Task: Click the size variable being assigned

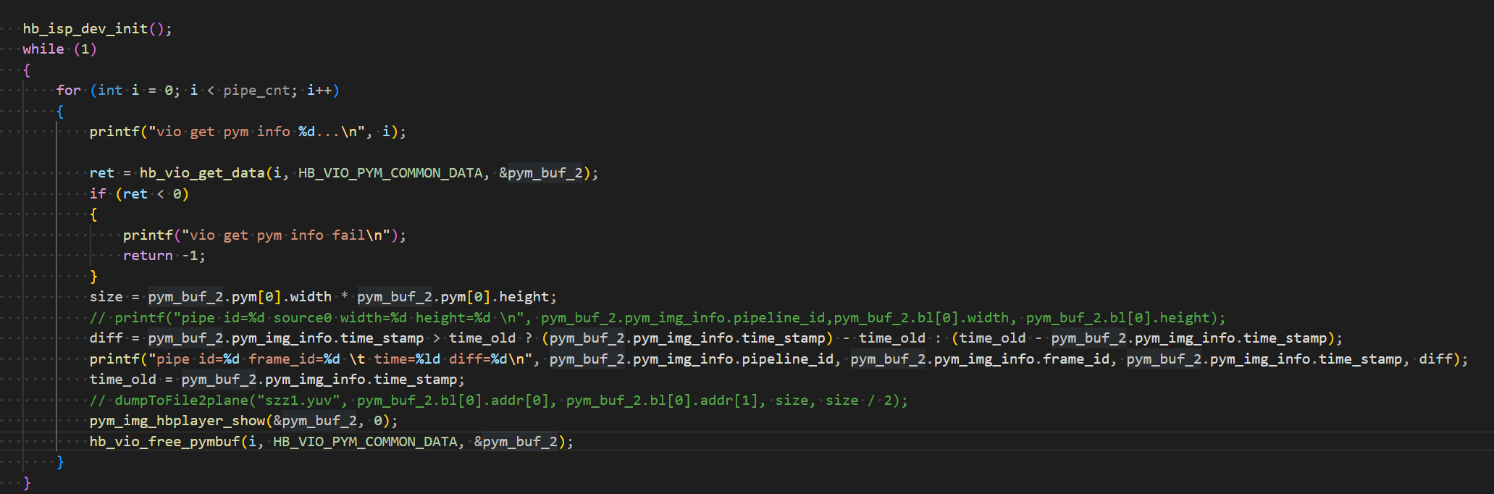Action: click(x=106, y=297)
